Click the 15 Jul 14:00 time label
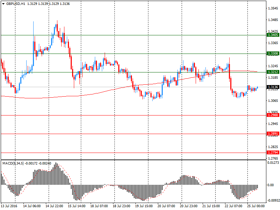This screenshot has width=280, height=210. [x=77, y=206]
